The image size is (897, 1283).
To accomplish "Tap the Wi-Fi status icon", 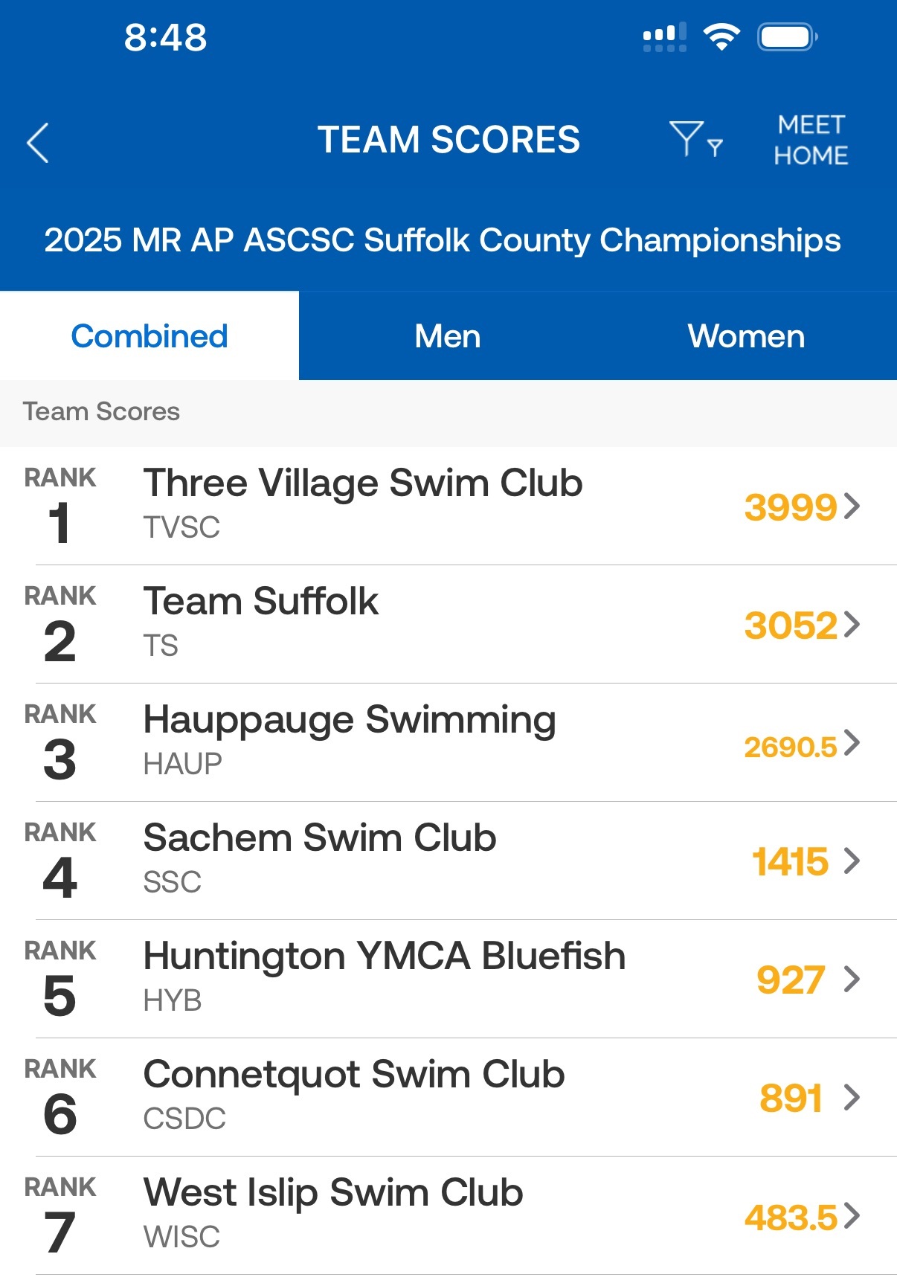I will [721, 36].
